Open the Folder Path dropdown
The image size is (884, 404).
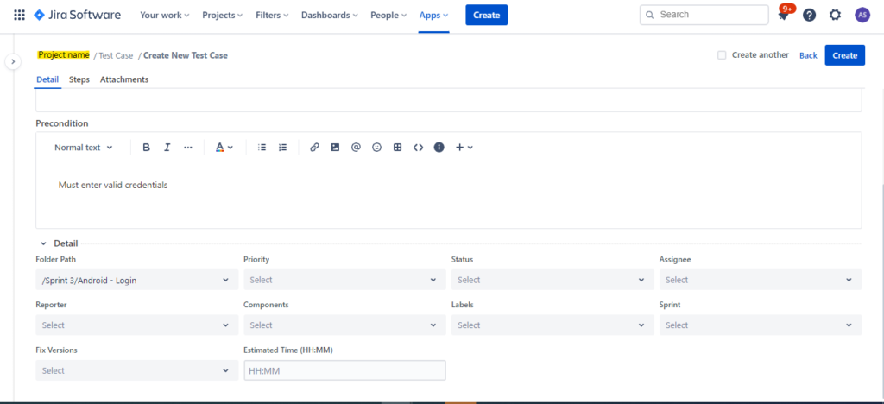click(137, 280)
